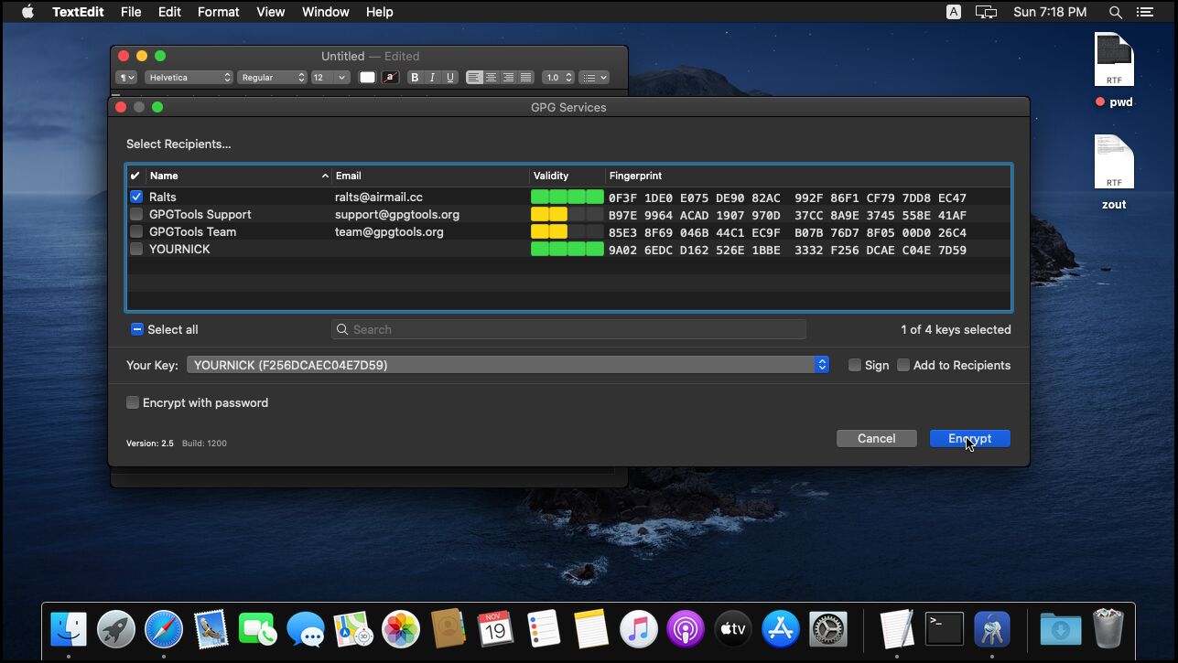Click the Underline formatting icon
This screenshot has width=1178, height=663.
(449, 78)
